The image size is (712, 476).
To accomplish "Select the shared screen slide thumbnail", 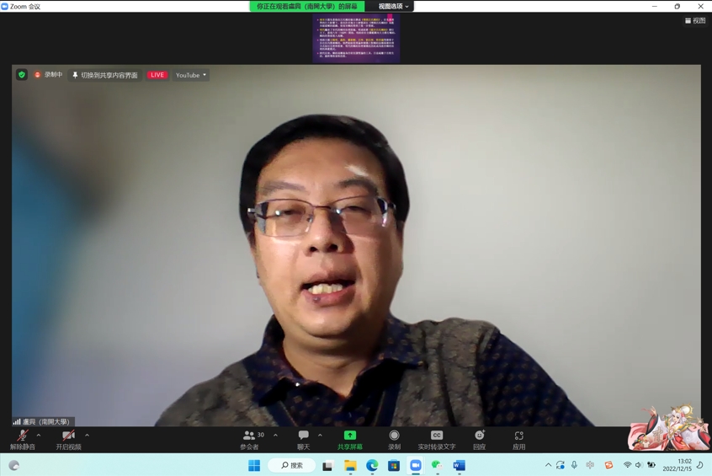I will point(356,38).
